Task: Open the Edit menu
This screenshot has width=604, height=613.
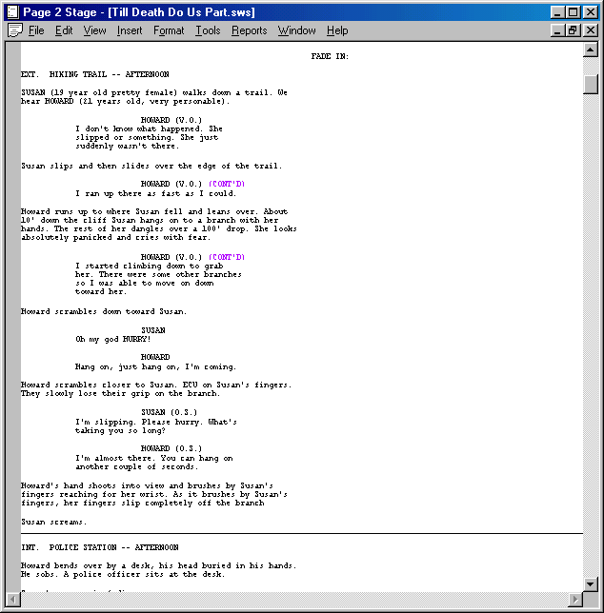Action: coord(64,30)
